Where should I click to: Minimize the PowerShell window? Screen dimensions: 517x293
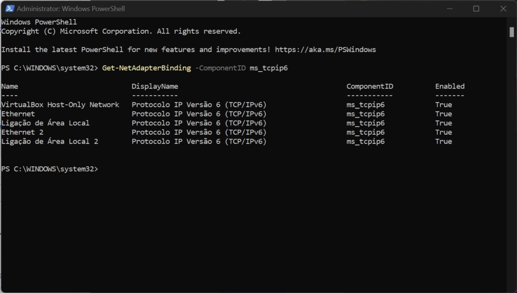point(450,9)
